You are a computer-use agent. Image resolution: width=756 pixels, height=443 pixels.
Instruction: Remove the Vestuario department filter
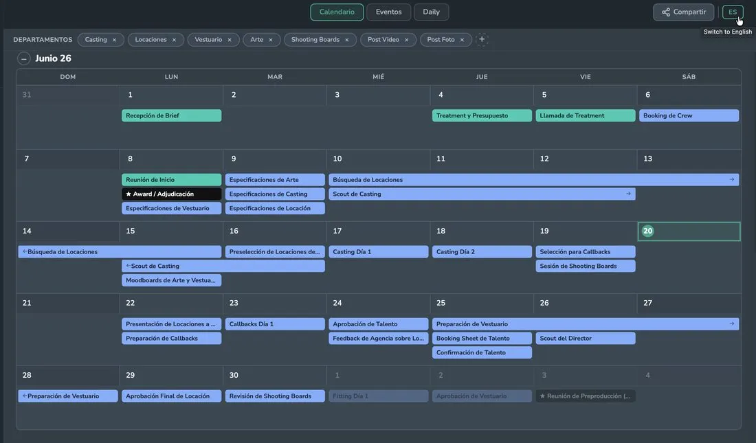(x=230, y=40)
